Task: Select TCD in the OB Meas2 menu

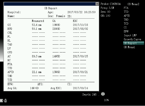Action: [126, 24]
